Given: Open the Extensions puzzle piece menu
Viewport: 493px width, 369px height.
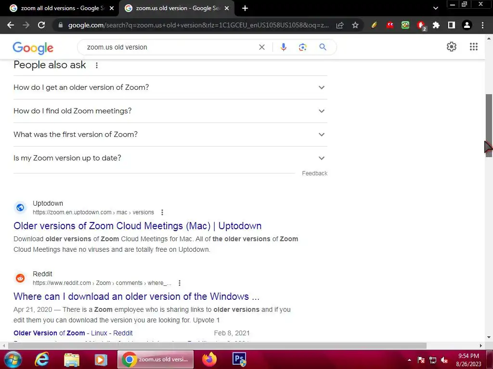Looking at the screenshot, I should 436,25.
